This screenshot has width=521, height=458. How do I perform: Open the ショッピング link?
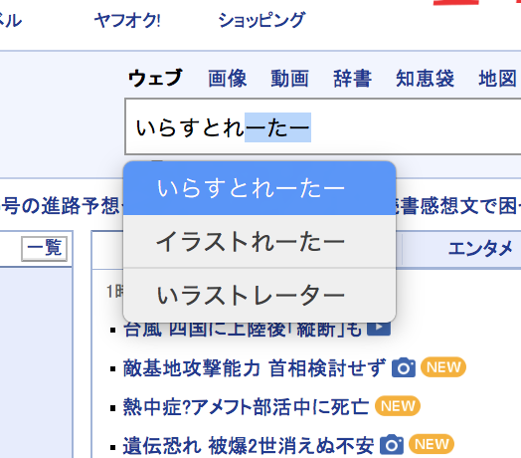(261, 20)
